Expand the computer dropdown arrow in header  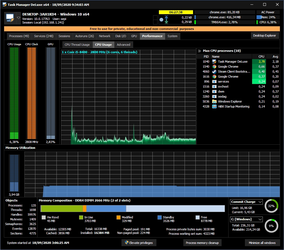19,18
